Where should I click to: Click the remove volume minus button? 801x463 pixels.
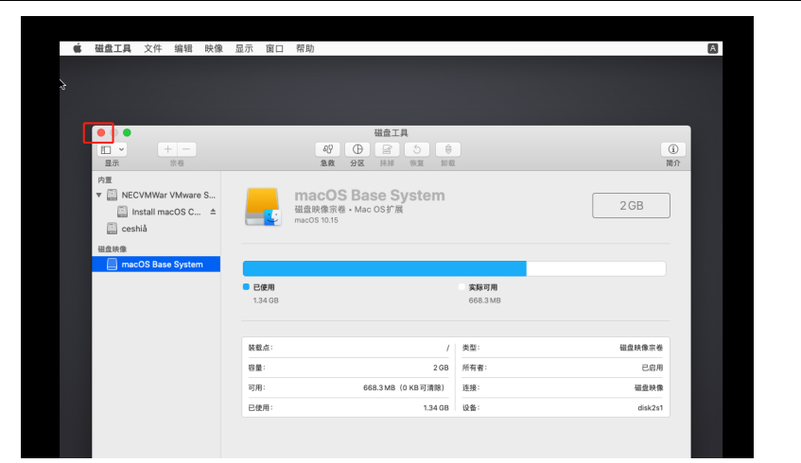[x=186, y=149]
